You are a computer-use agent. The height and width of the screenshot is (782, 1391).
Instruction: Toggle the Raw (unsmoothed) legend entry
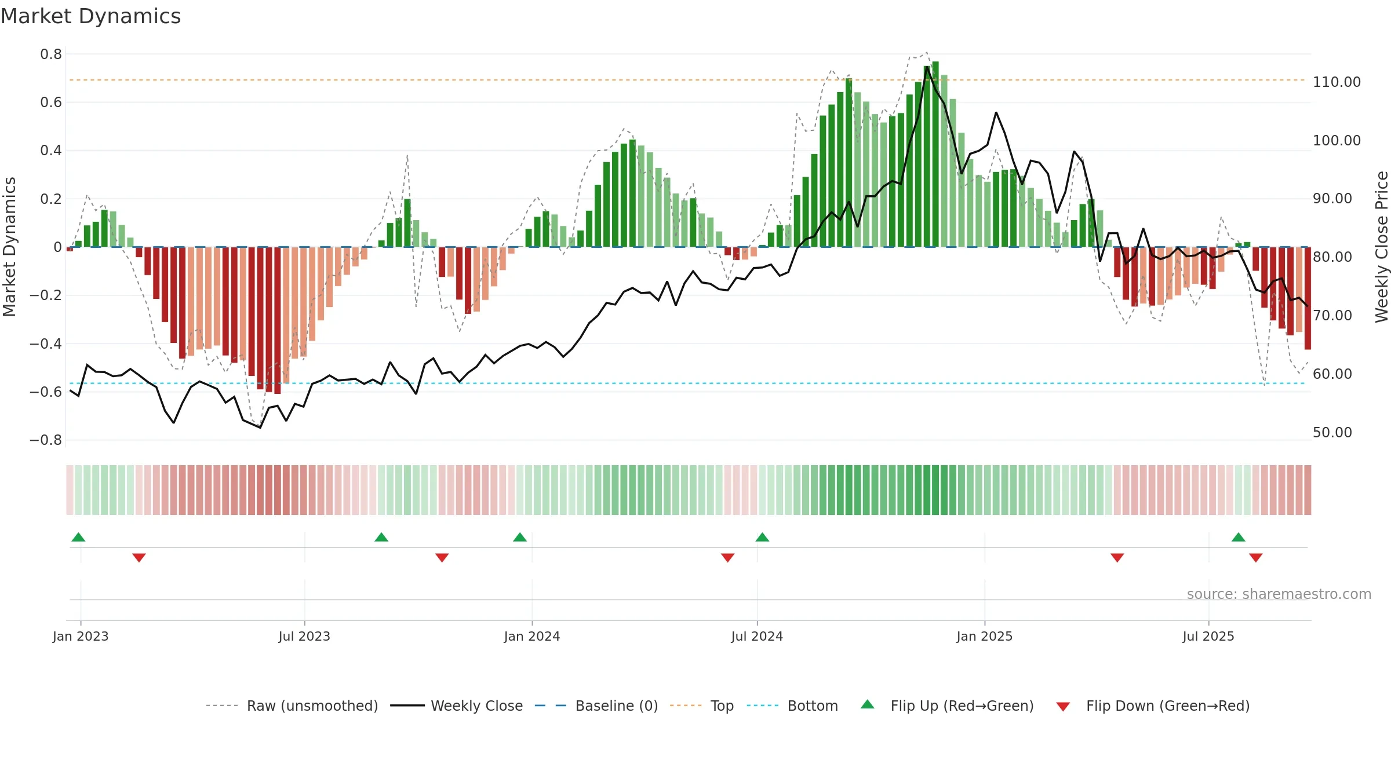(312, 706)
